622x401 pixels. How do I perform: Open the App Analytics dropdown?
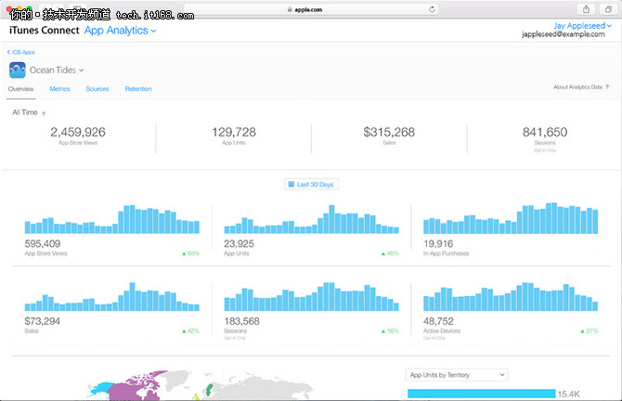[x=120, y=31]
